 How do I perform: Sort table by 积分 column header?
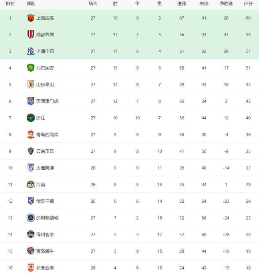point(248,4)
